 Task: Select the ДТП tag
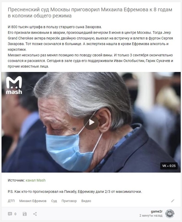[11, 201]
